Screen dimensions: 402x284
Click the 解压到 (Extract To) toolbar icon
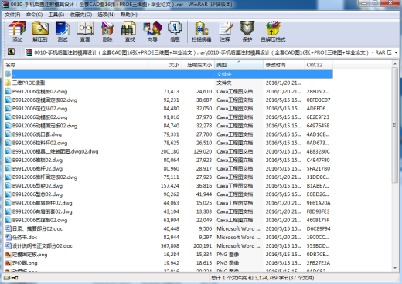click(x=40, y=32)
